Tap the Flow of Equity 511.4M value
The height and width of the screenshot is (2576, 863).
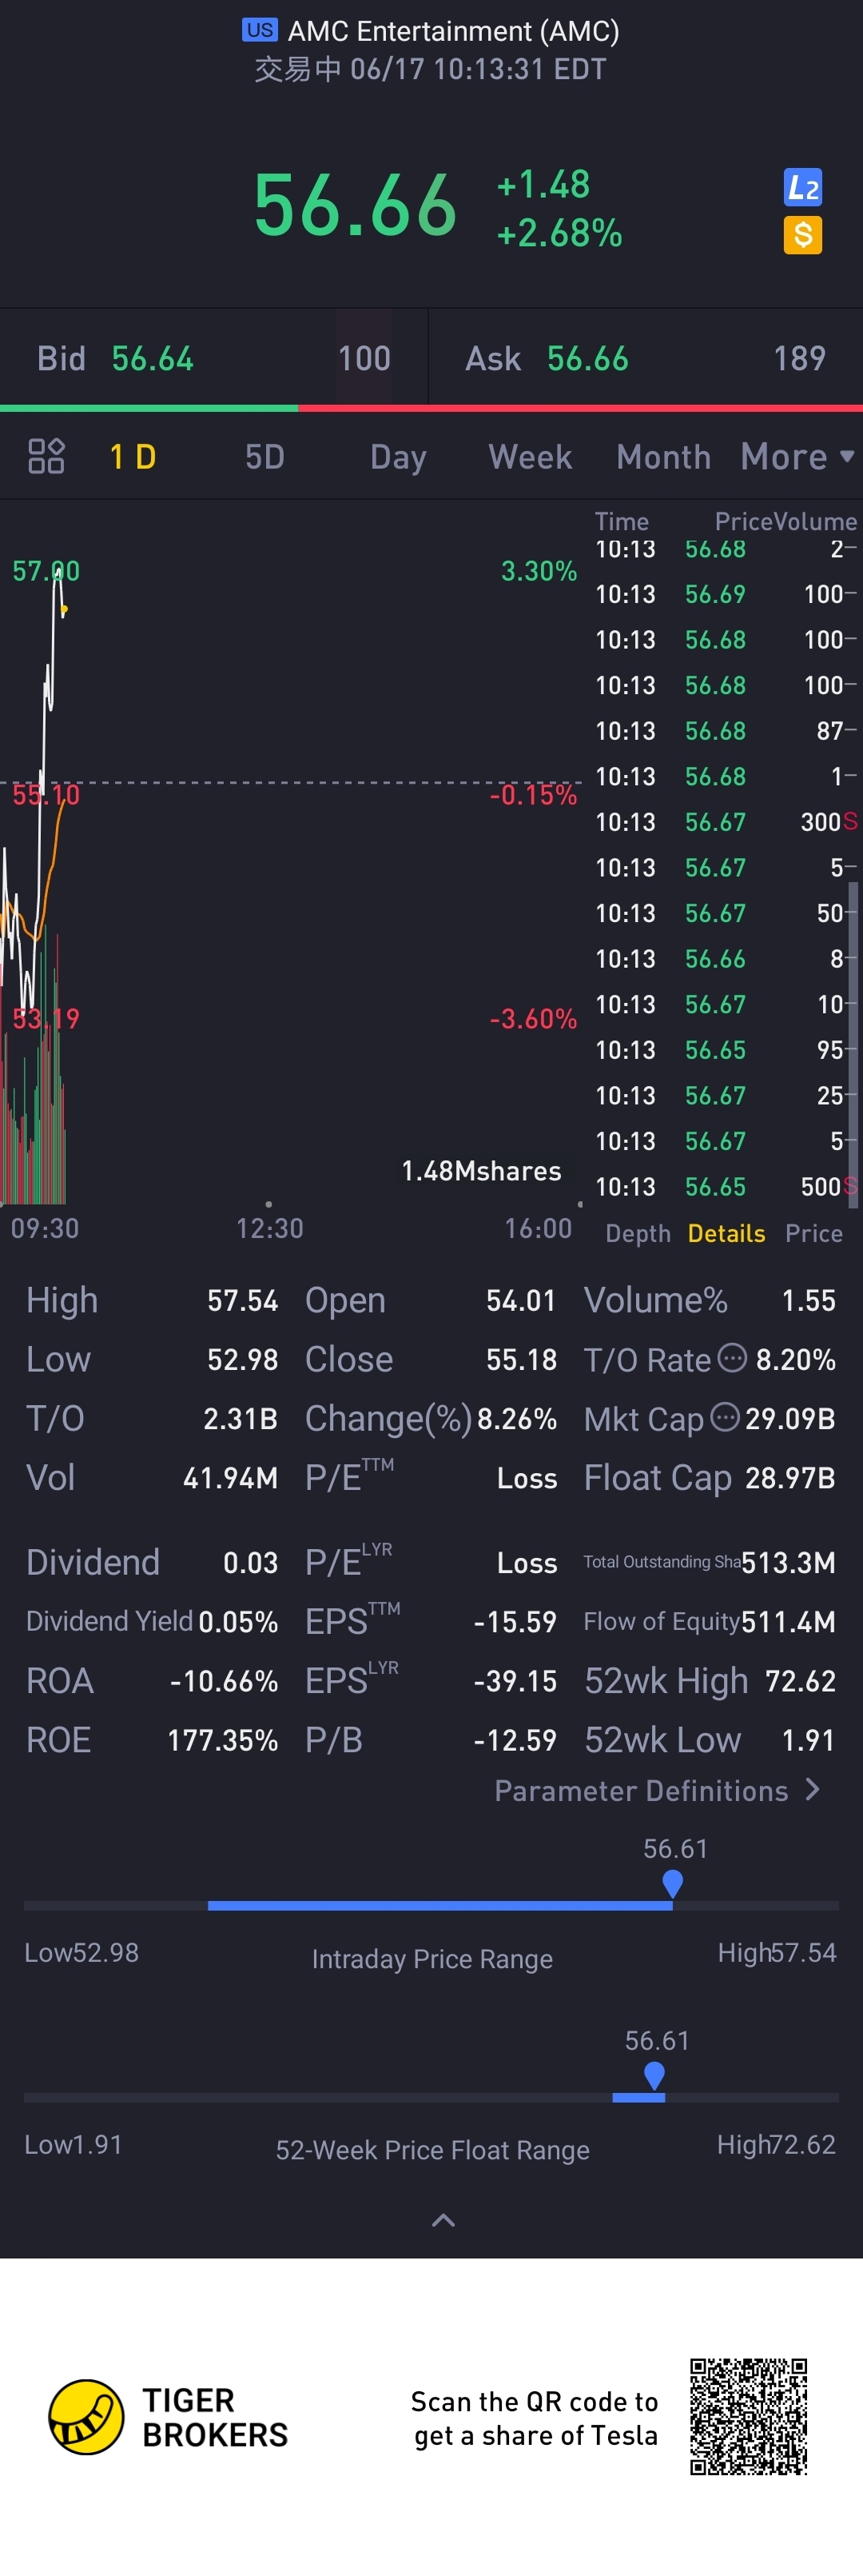pyautogui.click(x=789, y=1621)
